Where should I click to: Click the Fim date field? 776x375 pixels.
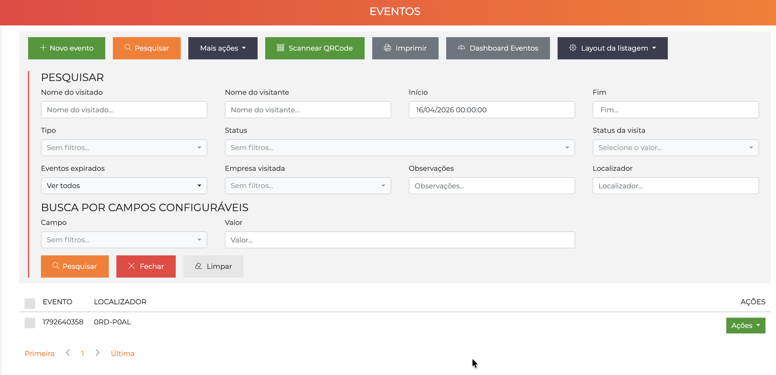676,110
